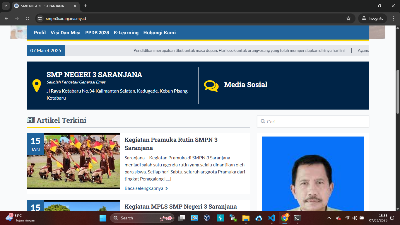Open Hubungi Kami menu item
The width and height of the screenshot is (400, 225).
click(x=160, y=33)
